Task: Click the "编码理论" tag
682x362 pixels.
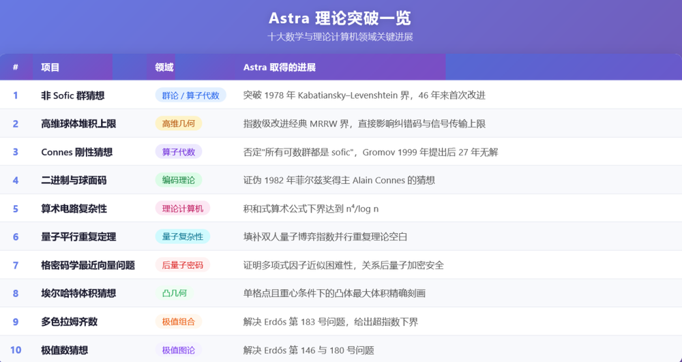Action: pos(178,180)
